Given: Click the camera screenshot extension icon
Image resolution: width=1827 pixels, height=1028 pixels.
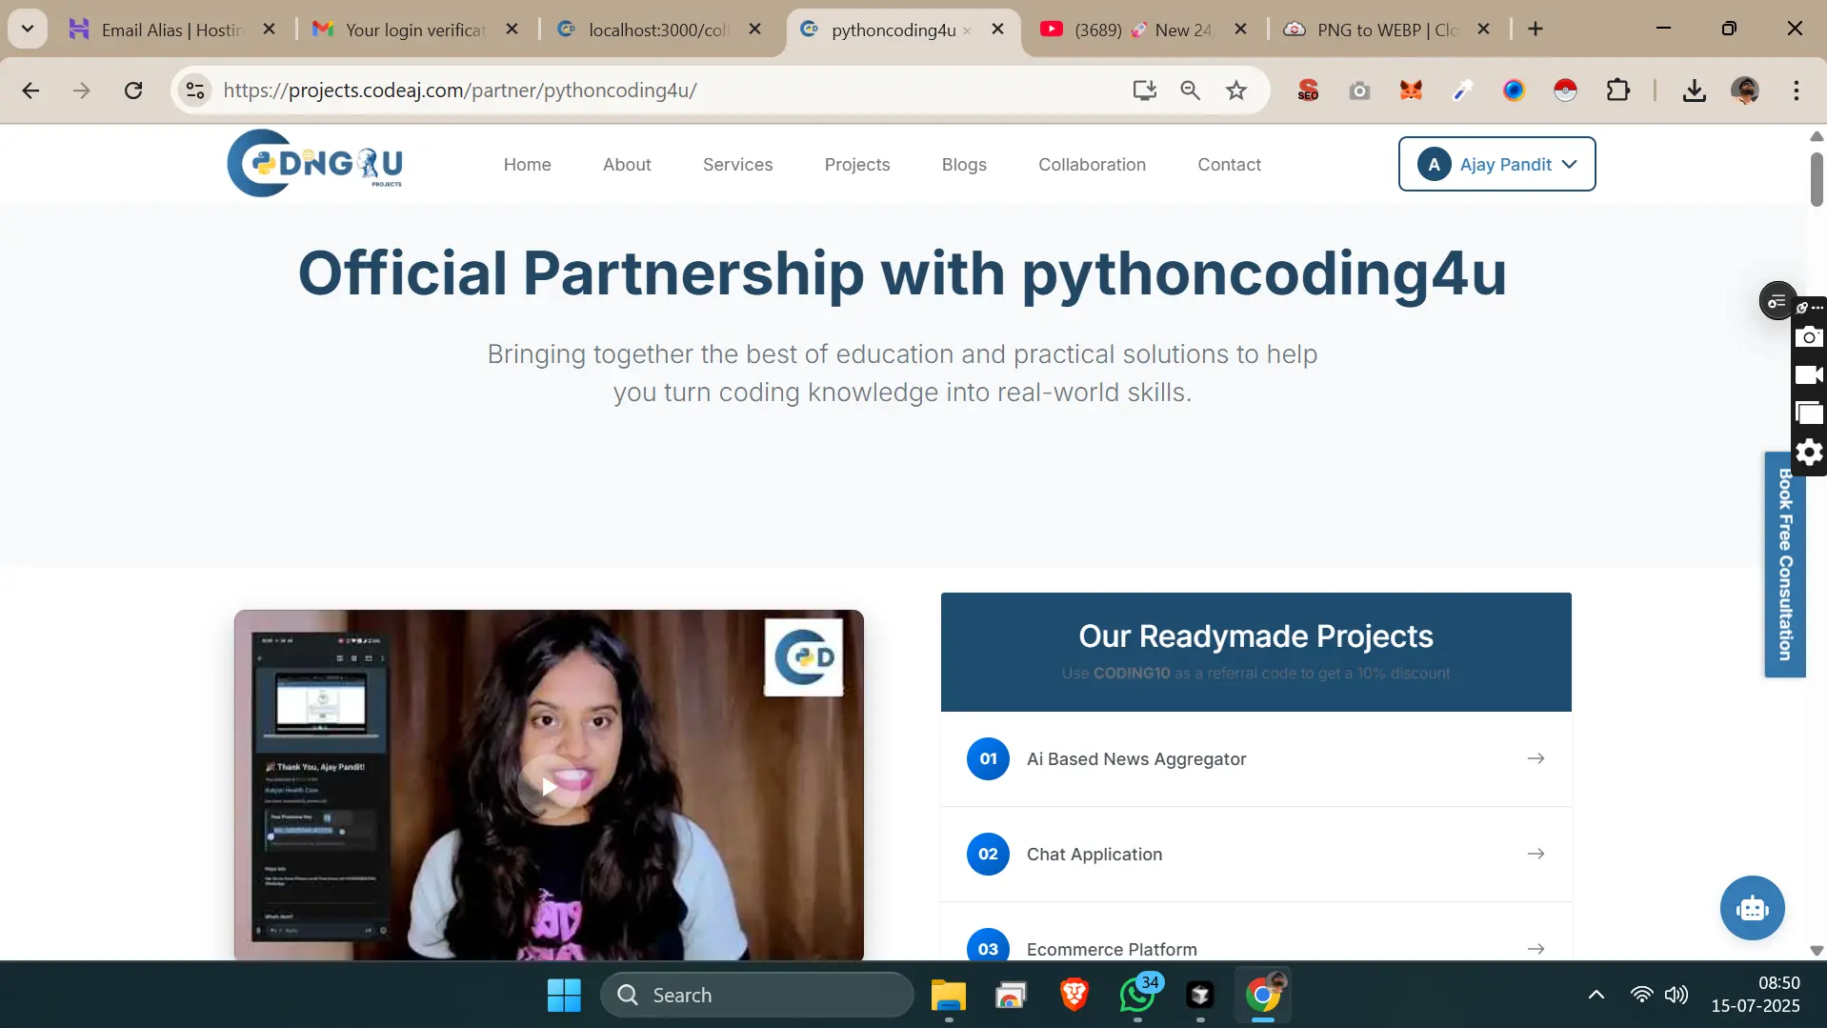Looking at the screenshot, I should click(1359, 91).
